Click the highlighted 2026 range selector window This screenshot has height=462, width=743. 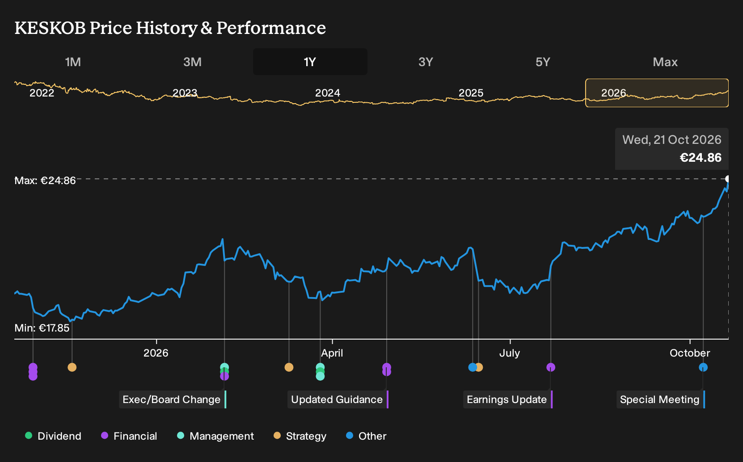tap(657, 93)
